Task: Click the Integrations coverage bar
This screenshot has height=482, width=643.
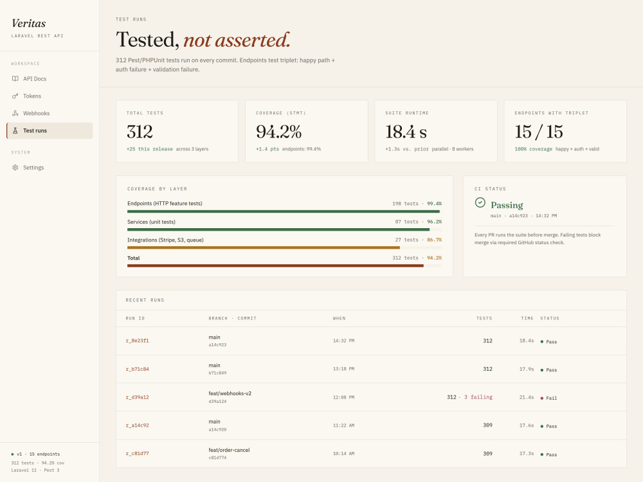Action: tap(284, 247)
